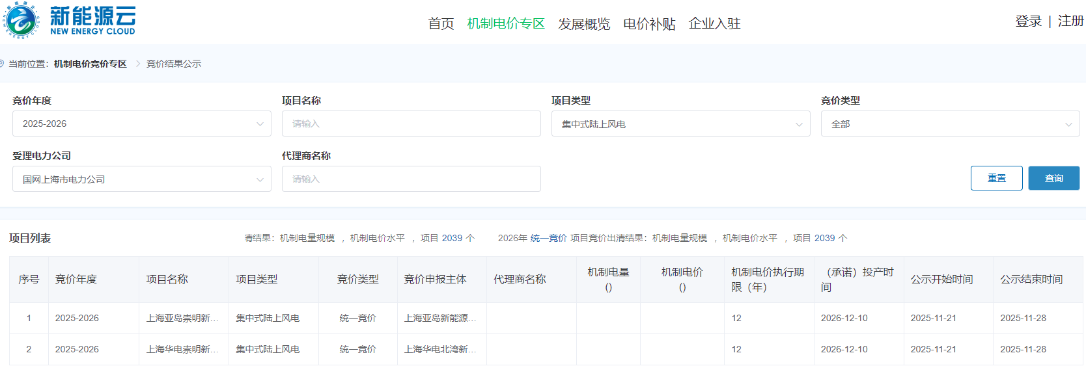Select the 机制电价专区 navigation tab
1086x366 pixels.
pos(506,23)
